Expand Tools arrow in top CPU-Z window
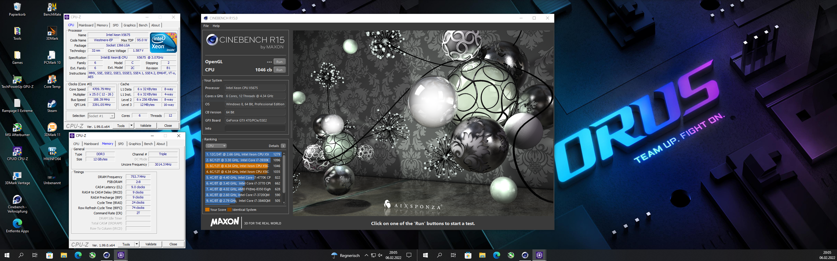837x261 pixels. [x=131, y=126]
